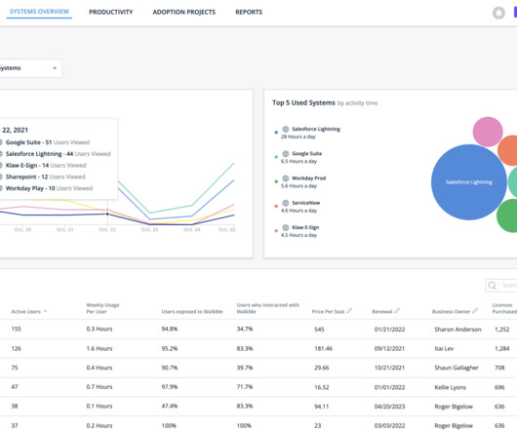Click the Business Owner column header
The image size is (517, 431).
tap(451, 312)
